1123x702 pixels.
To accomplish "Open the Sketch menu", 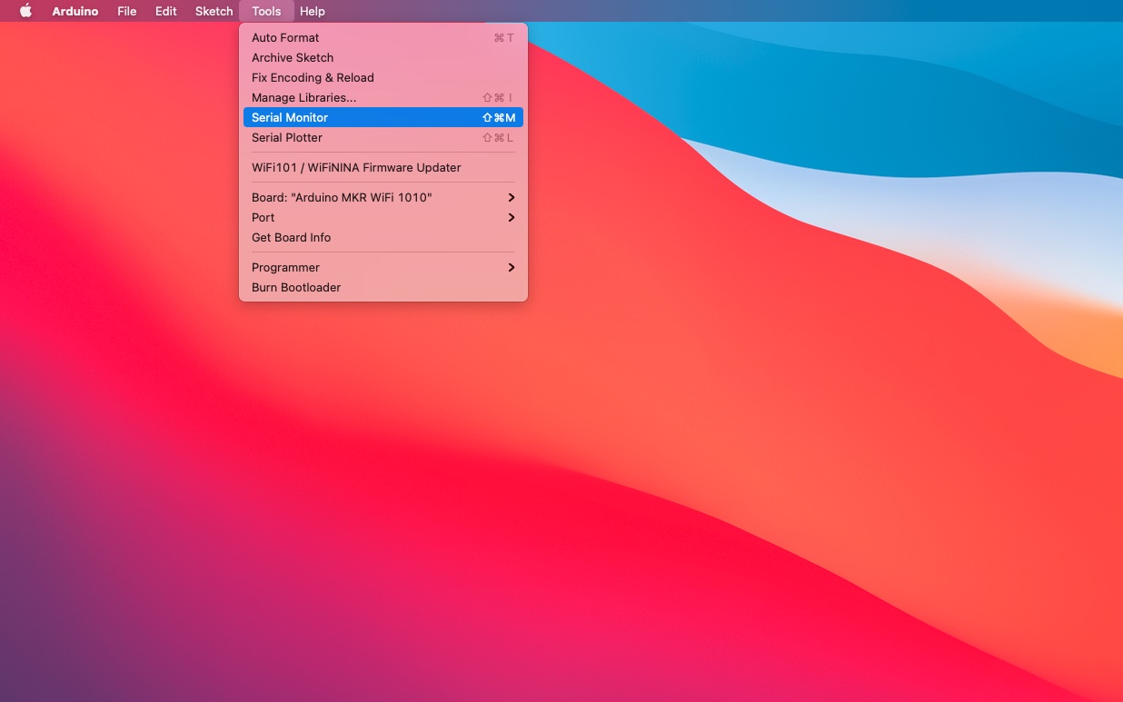I will (214, 11).
